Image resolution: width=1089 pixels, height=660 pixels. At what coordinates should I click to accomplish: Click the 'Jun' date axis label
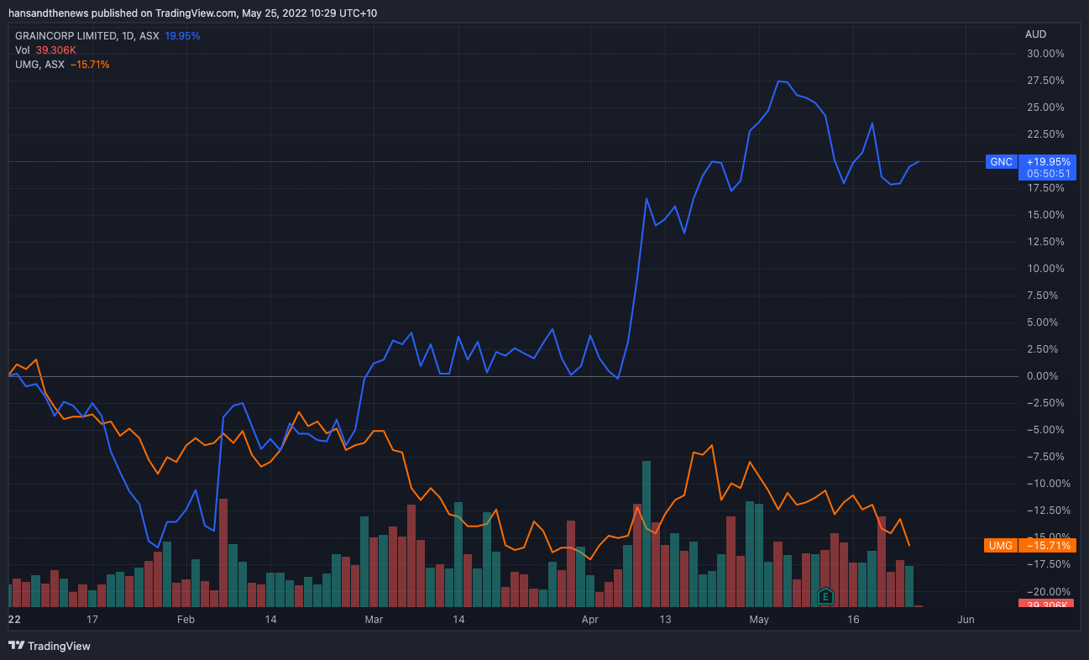(966, 620)
